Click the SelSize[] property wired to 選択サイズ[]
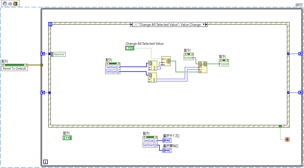The width and height of the screenshot is (304, 168). click(150, 141)
